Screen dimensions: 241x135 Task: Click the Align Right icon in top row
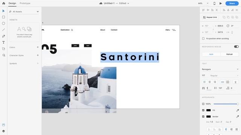[x=233, y=10]
